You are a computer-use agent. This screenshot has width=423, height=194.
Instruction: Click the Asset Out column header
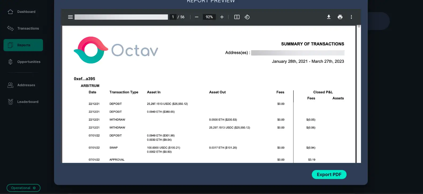click(217, 92)
